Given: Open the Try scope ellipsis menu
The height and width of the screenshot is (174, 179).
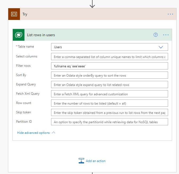Looking at the screenshot, I should click(x=170, y=14).
